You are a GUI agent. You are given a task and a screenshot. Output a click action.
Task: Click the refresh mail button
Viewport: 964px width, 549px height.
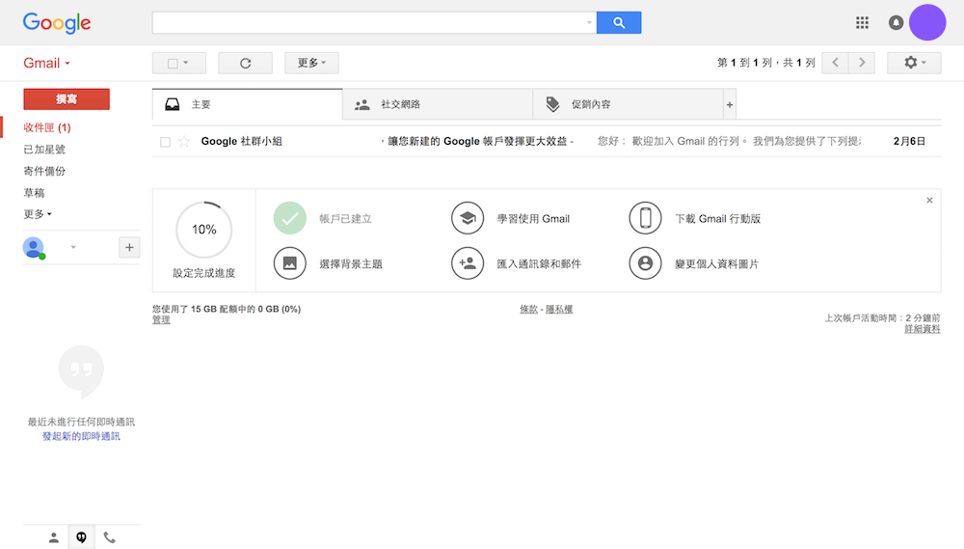click(x=245, y=63)
